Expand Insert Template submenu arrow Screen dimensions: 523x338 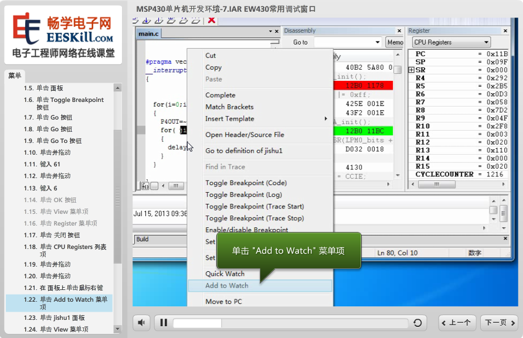pos(325,119)
